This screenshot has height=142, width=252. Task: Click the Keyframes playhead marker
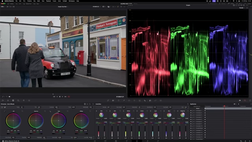click(x=224, y=106)
